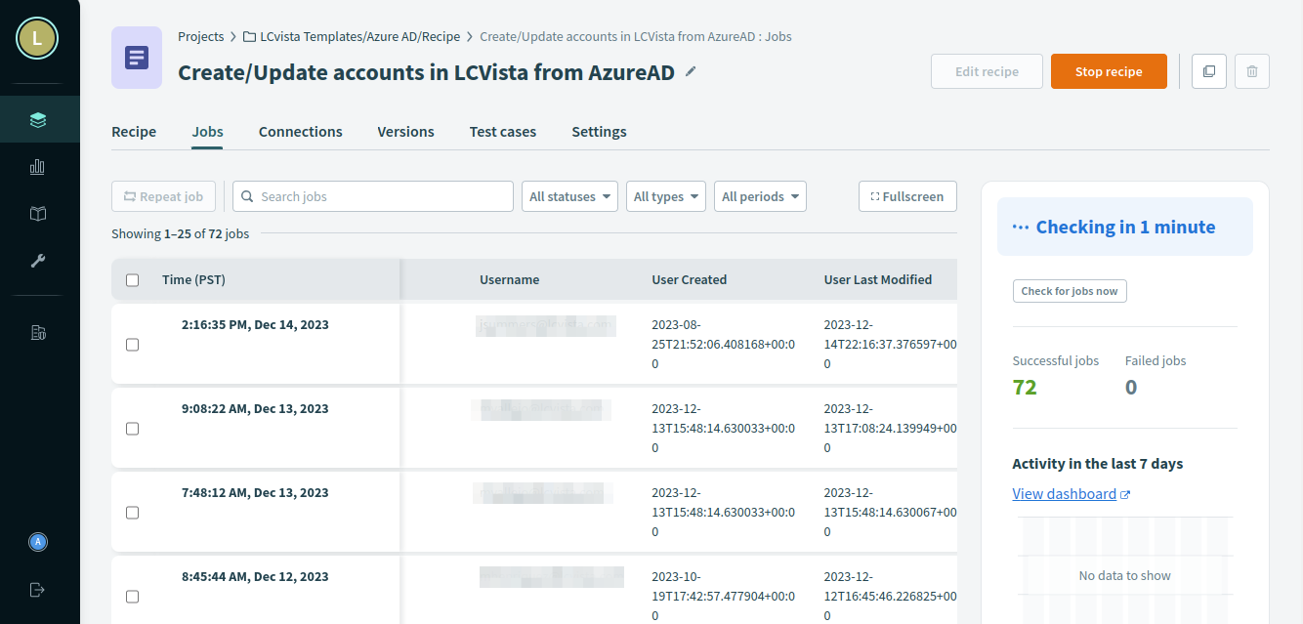Screen dimensions: 1303x624
Task: Switch to the Test cases tab
Action: (502, 132)
